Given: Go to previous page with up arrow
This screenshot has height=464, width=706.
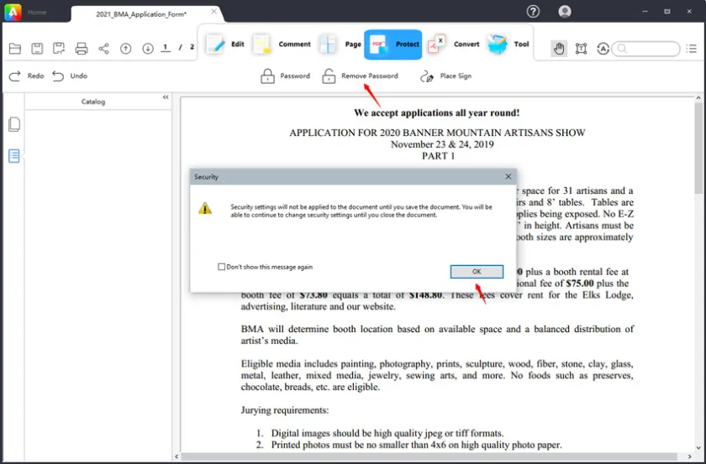Looking at the screenshot, I should (126, 49).
